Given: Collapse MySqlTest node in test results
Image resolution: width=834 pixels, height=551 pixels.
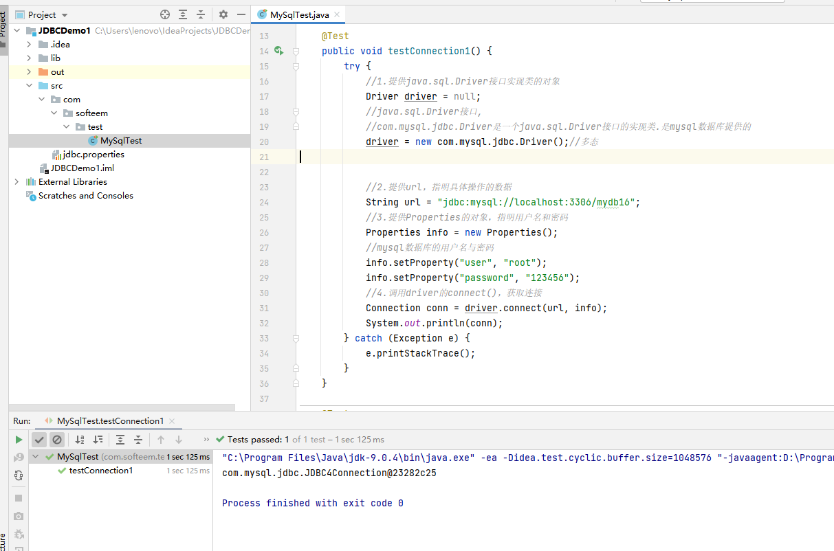Looking at the screenshot, I should click(37, 457).
